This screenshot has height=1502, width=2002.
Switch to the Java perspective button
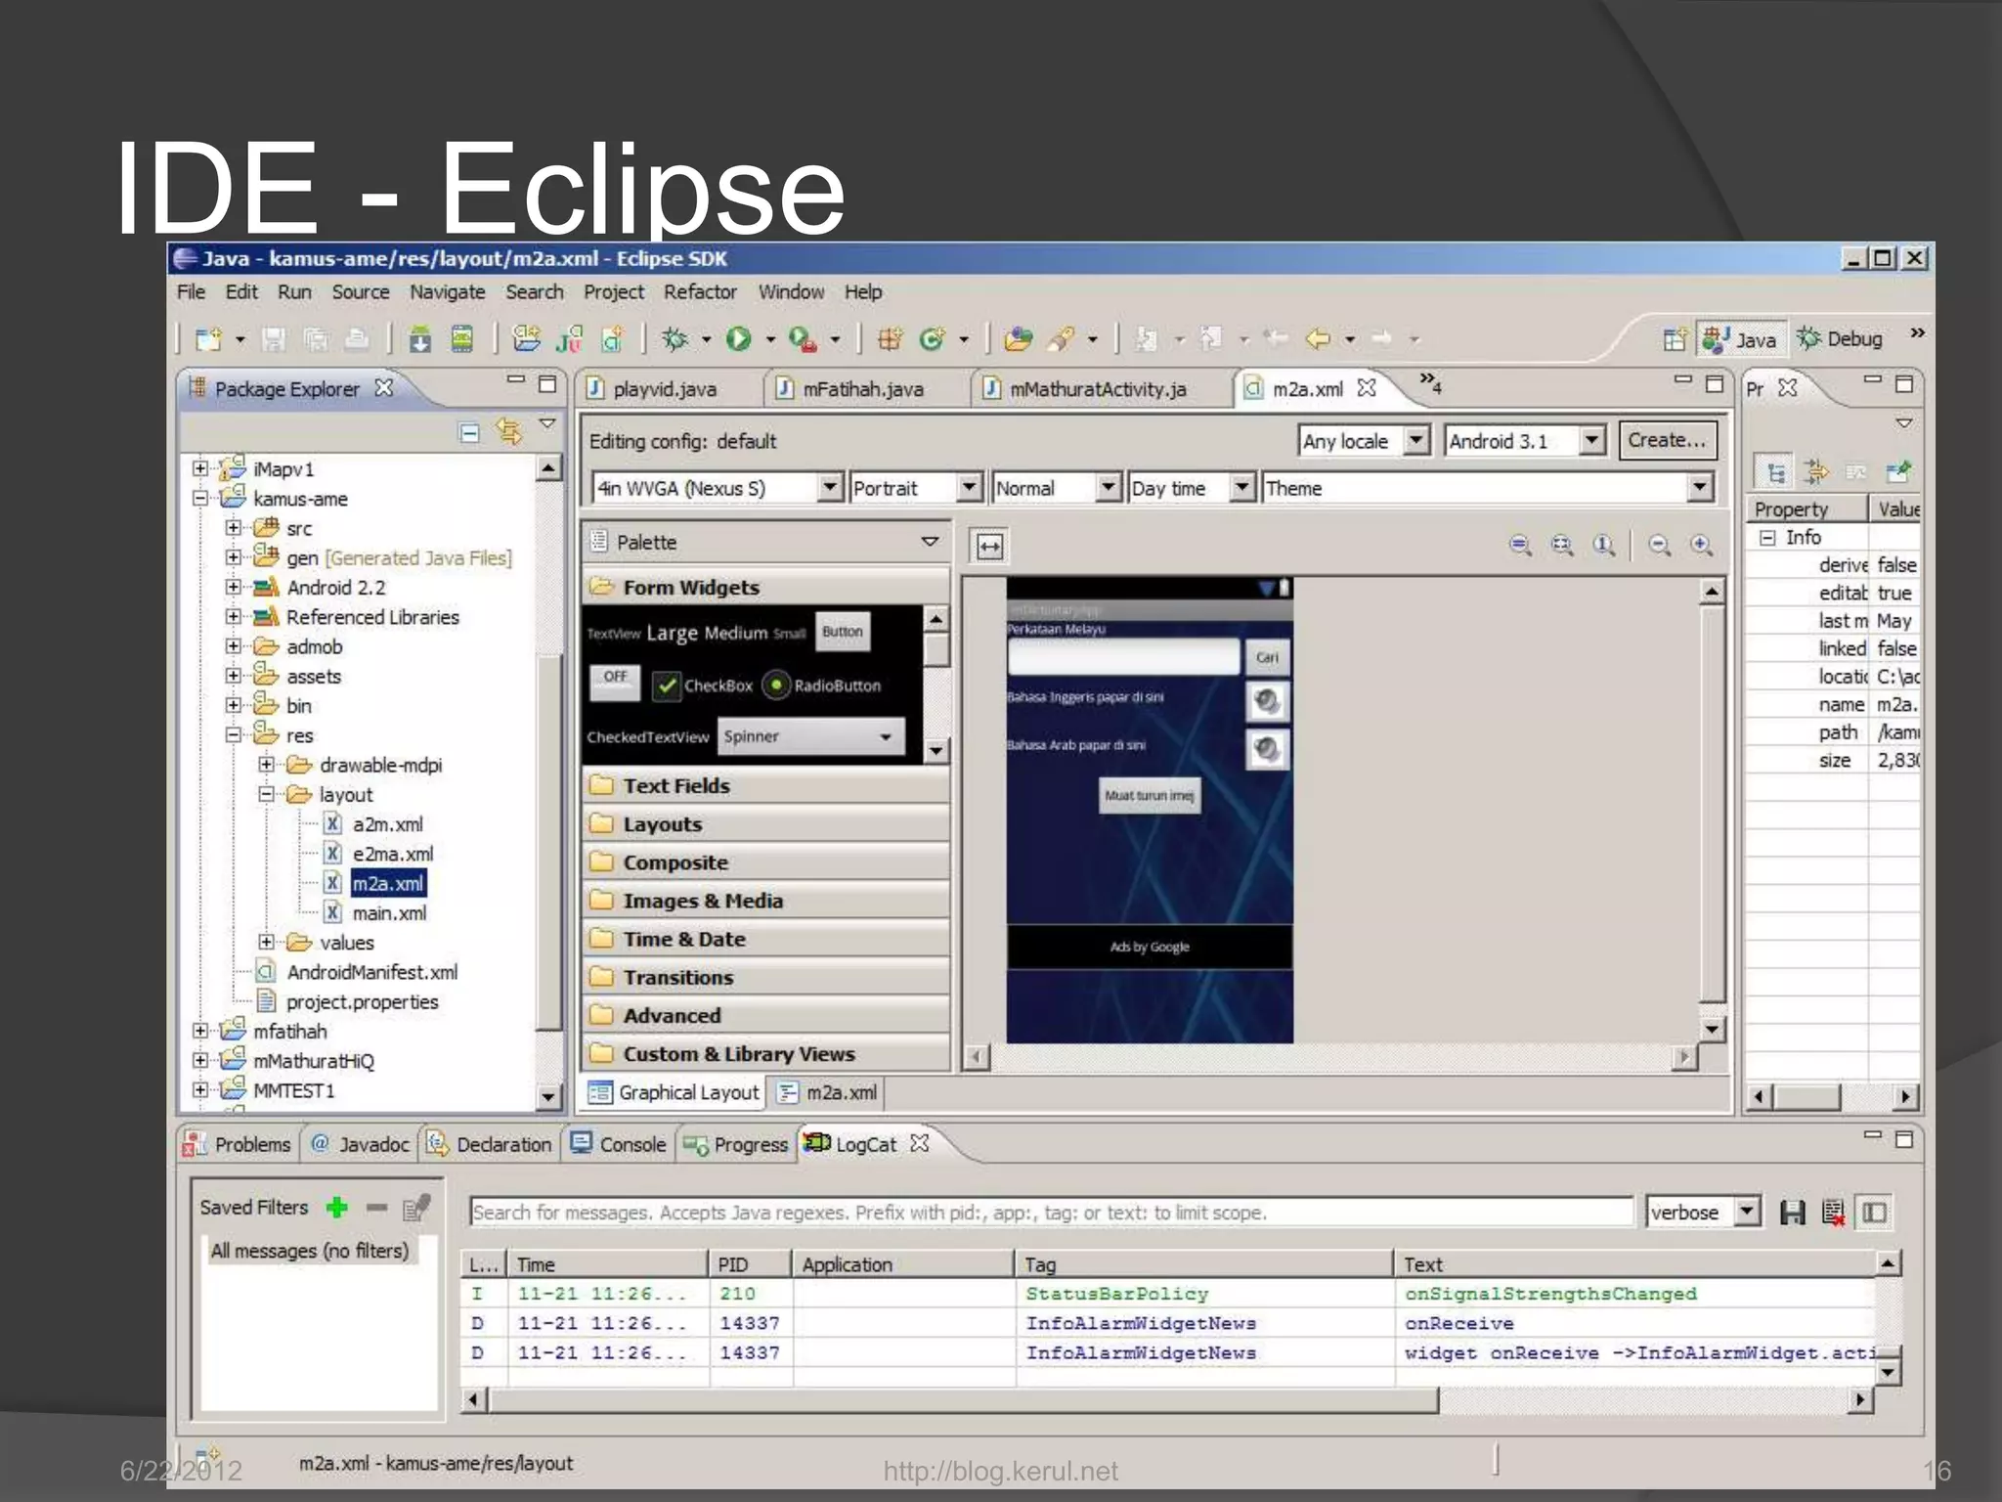(1741, 339)
